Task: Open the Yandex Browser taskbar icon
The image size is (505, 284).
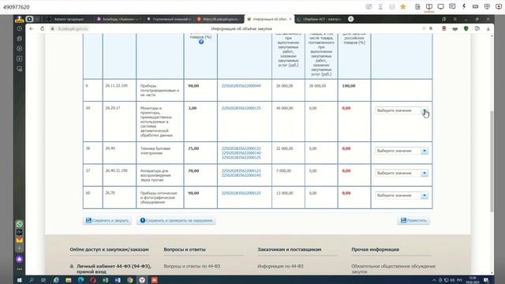Action: point(142,280)
